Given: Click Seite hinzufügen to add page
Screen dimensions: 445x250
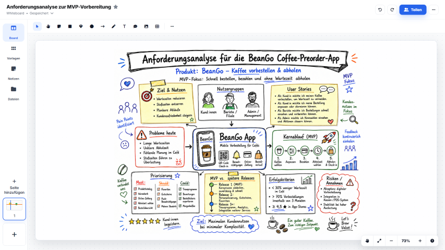Looking at the screenshot, I should coord(14,187).
